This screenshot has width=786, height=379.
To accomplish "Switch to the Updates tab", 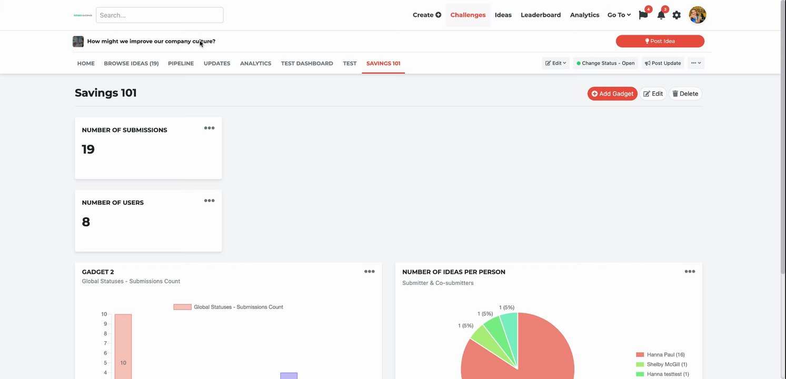I will pos(217,63).
